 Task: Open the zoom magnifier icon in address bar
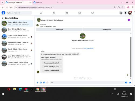tap(115, 7)
